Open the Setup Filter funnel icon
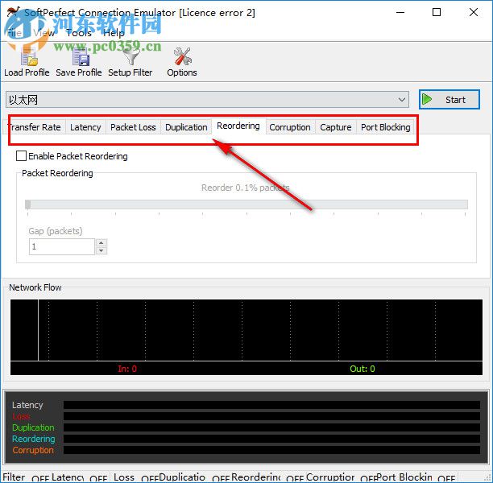Viewport: 493px width, 483px height. click(130, 57)
